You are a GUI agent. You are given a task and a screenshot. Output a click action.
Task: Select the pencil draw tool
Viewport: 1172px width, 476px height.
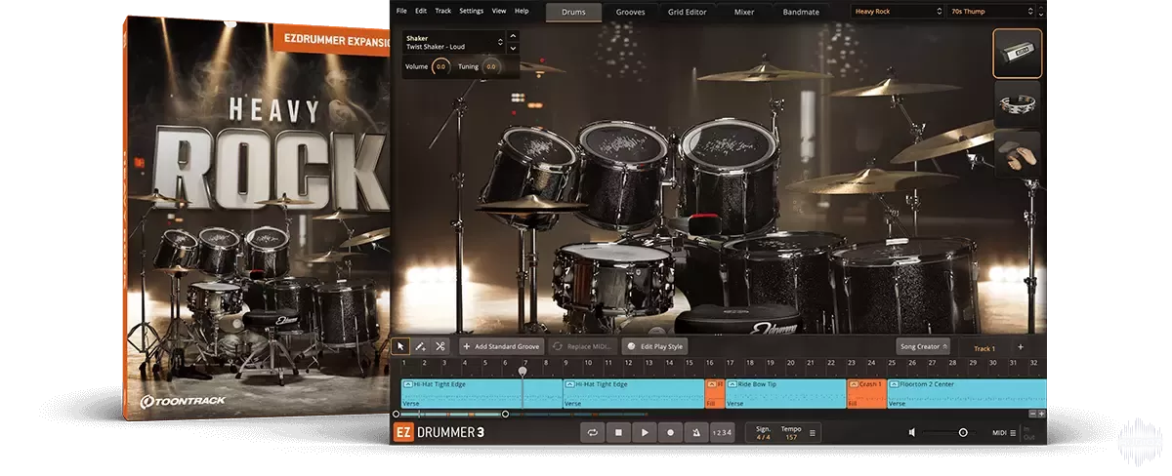point(420,346)
